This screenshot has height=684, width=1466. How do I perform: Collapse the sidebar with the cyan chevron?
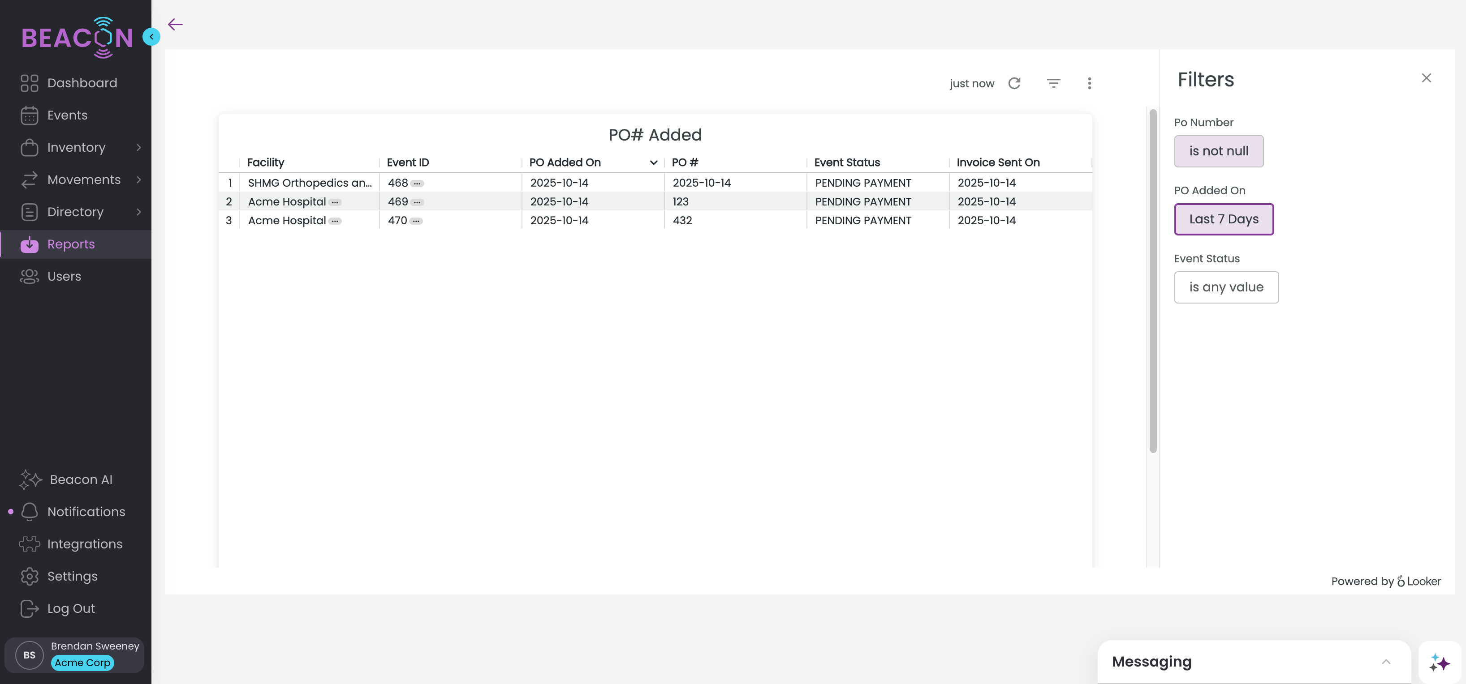click(151, 36)
